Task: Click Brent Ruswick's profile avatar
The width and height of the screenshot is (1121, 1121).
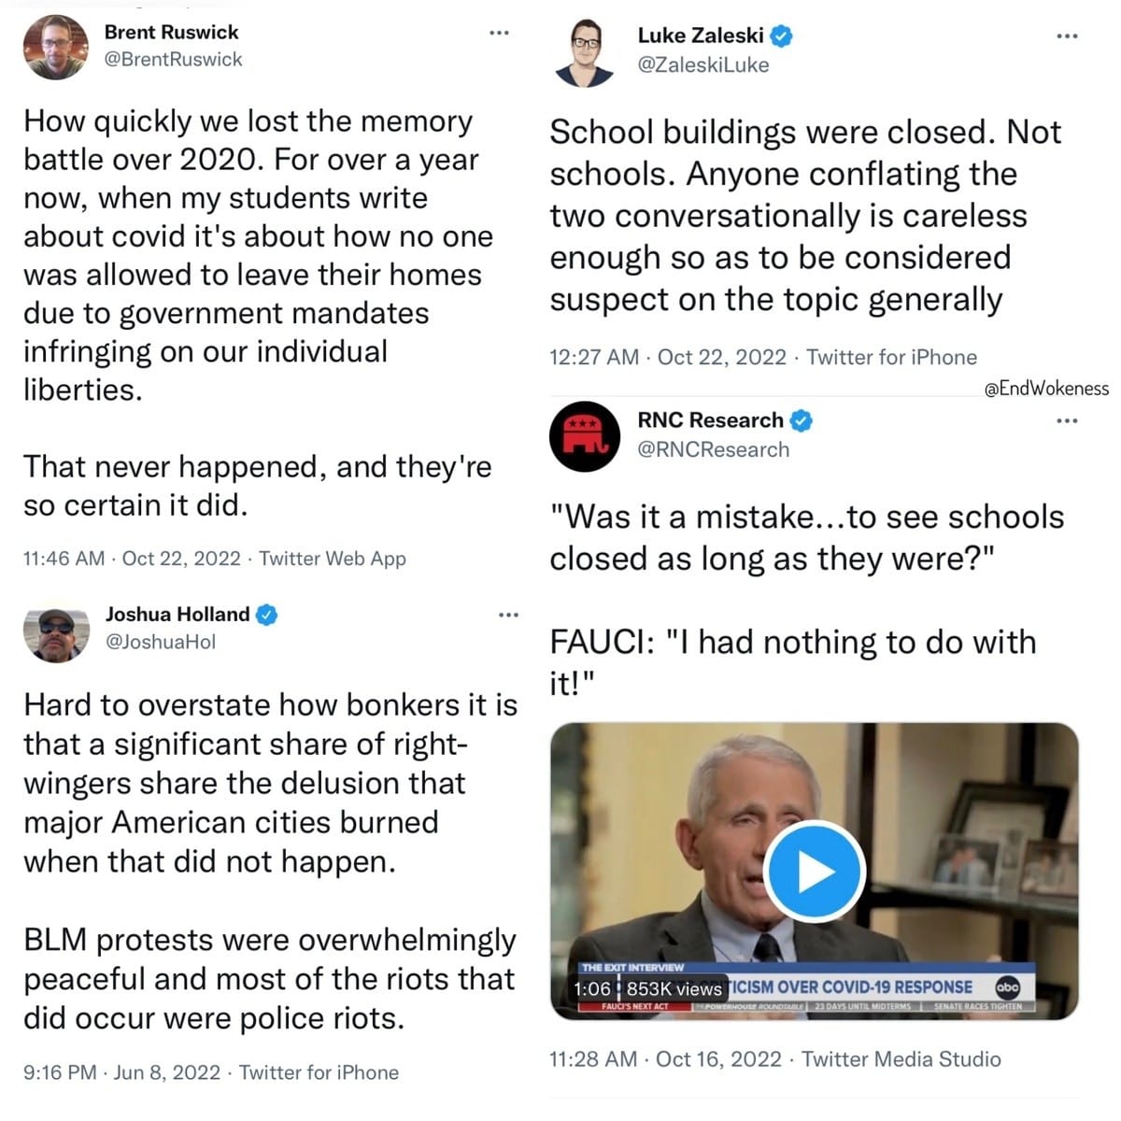Action: (55, 48)
